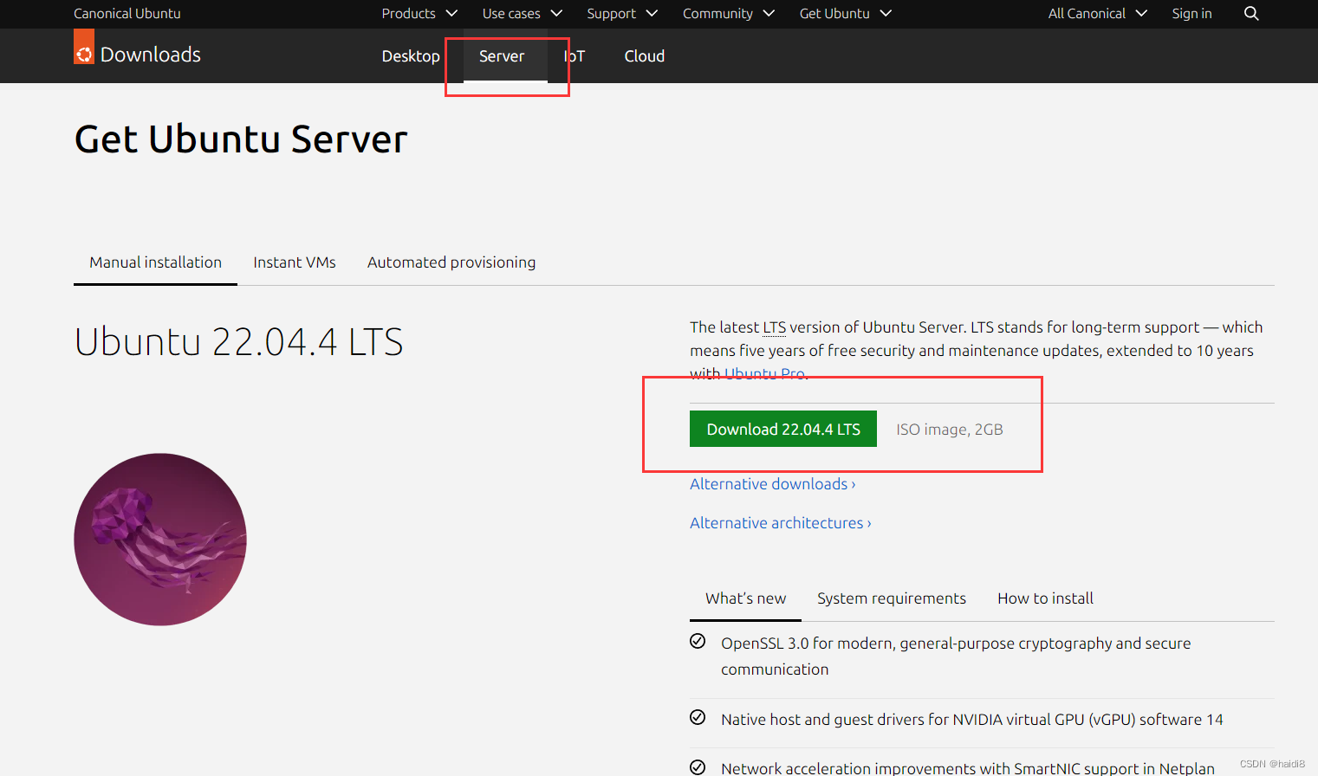Switch to the Instant VMs tab
This screenshot has width=1318, height=776.
[295, 262]
